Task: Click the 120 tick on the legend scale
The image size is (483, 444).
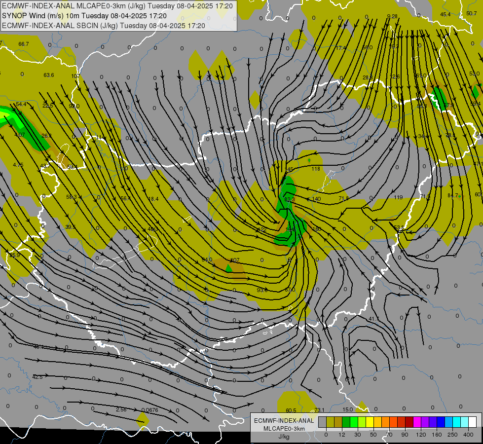Action: (x=421, y=435)
